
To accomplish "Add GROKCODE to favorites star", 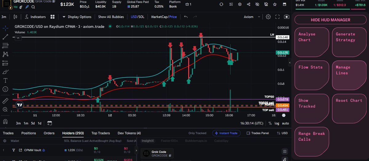I will 275,4.
